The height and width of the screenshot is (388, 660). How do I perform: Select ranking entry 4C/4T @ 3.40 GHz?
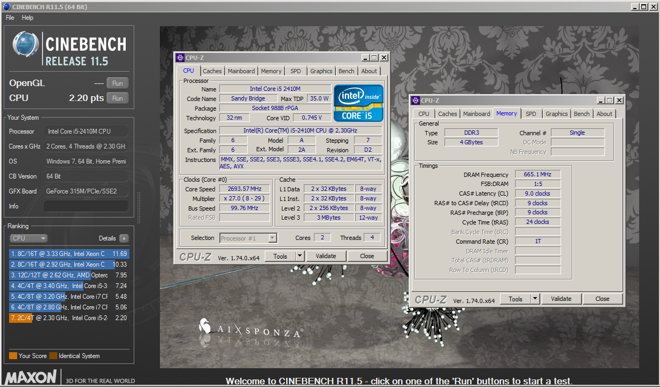click(x=69, y=286)
